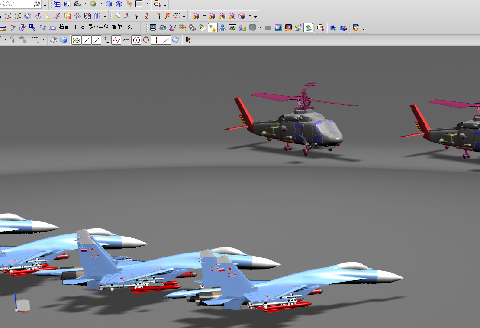This screenshot has width=480, height=328.
Task: Click the high quality image monitor icon
Action: pos(153,28)
